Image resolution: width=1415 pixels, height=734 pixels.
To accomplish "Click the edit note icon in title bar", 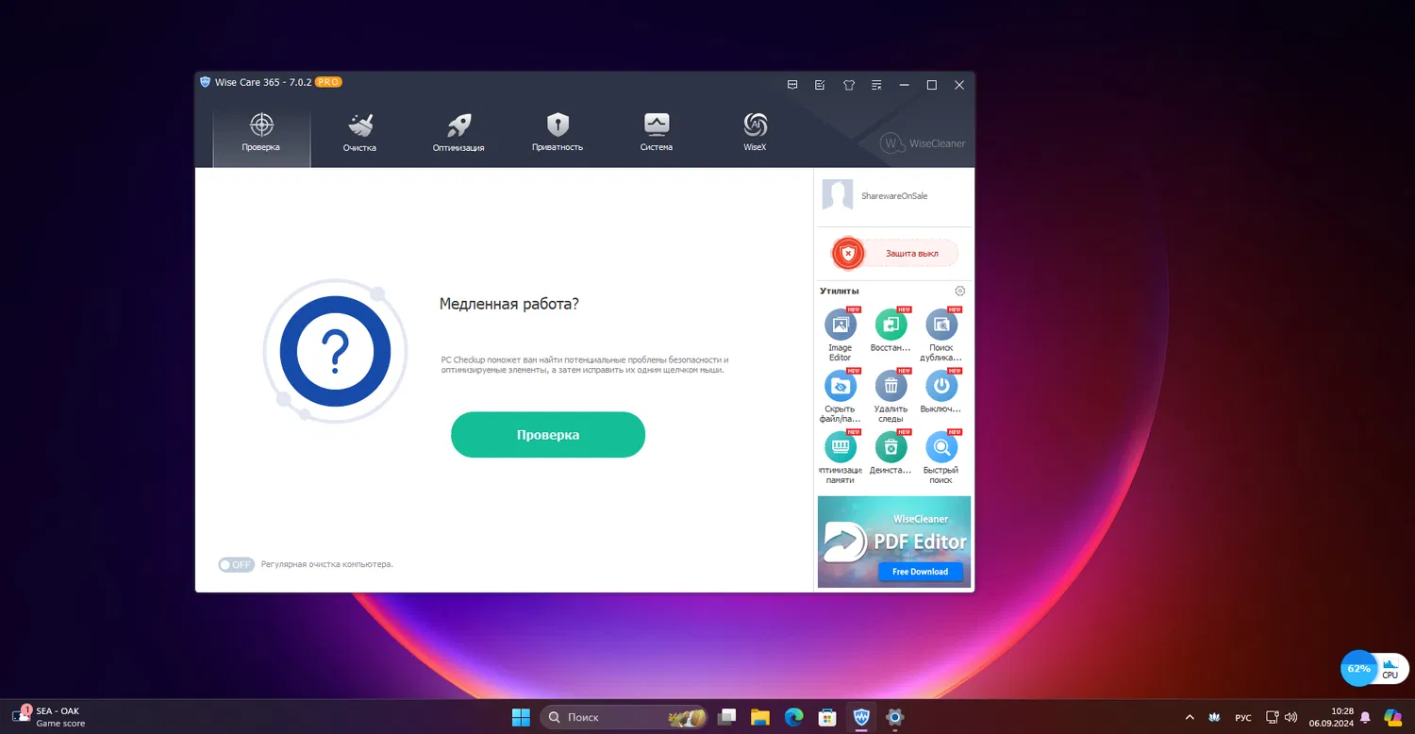I will tap(821, 85).
